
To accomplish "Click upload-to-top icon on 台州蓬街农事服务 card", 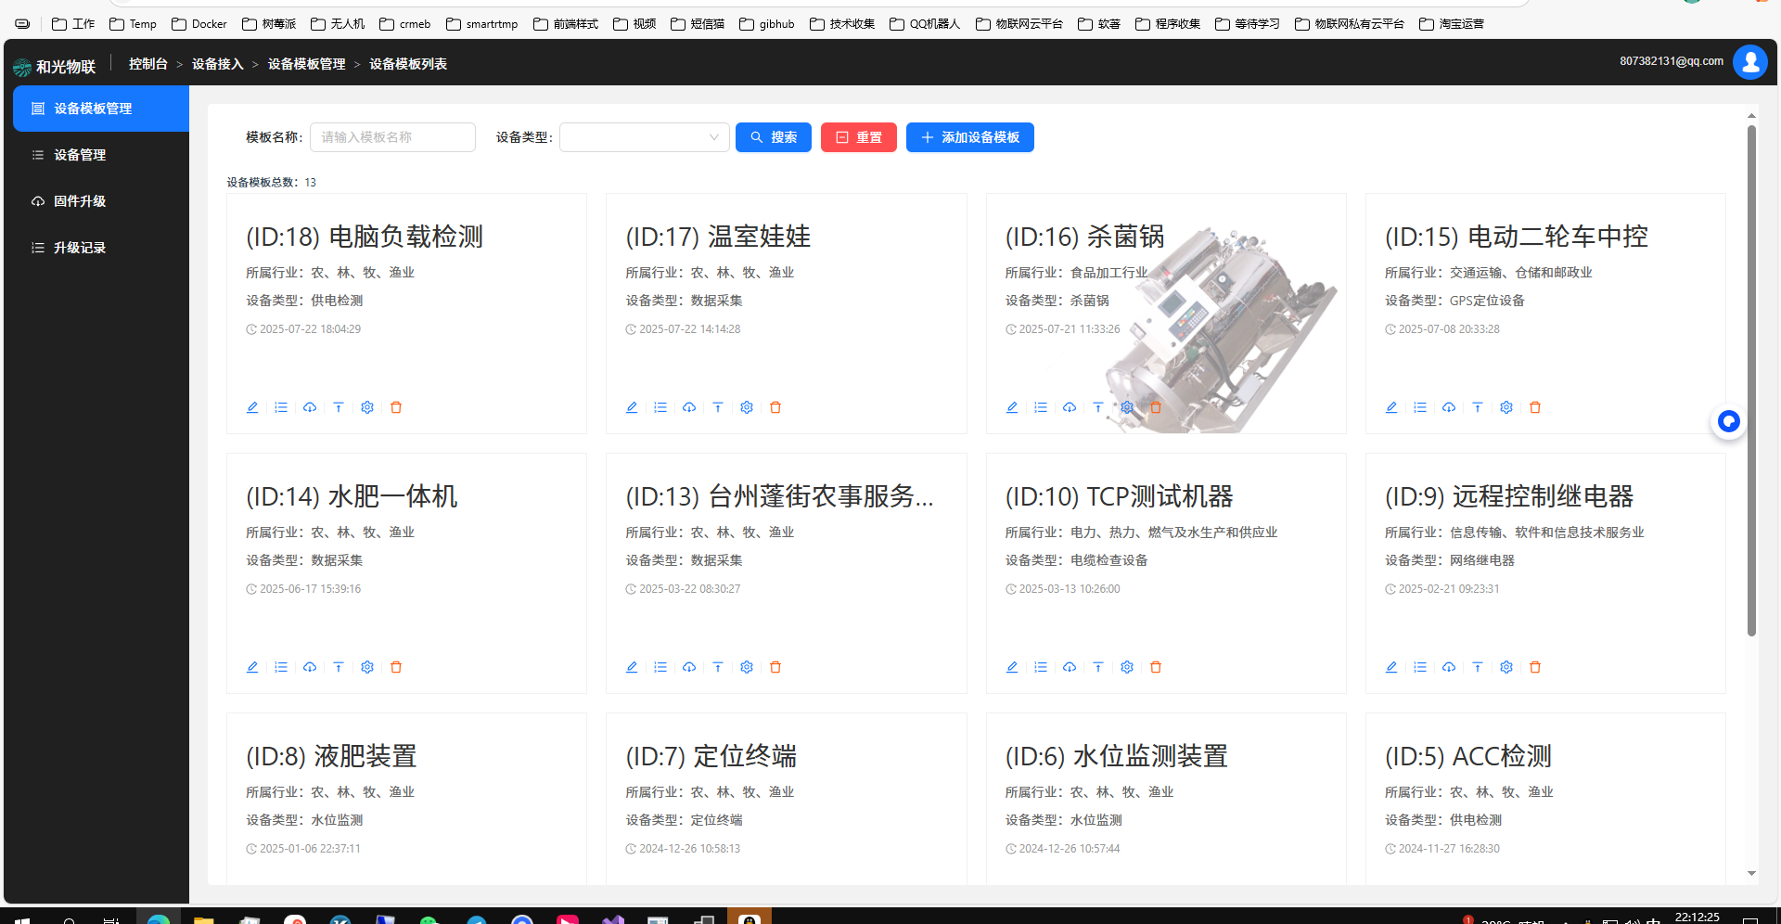I will pos(718,667).
